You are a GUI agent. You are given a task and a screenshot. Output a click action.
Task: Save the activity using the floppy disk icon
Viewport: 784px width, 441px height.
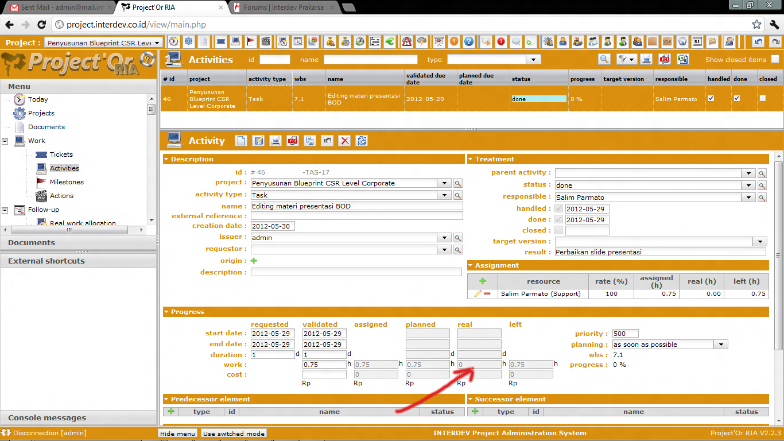(x=259, y=141)
